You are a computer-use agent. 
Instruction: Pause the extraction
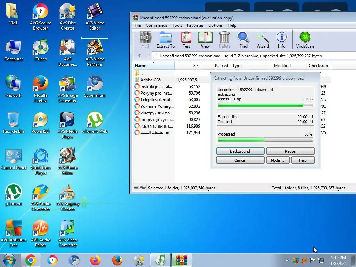290,151
